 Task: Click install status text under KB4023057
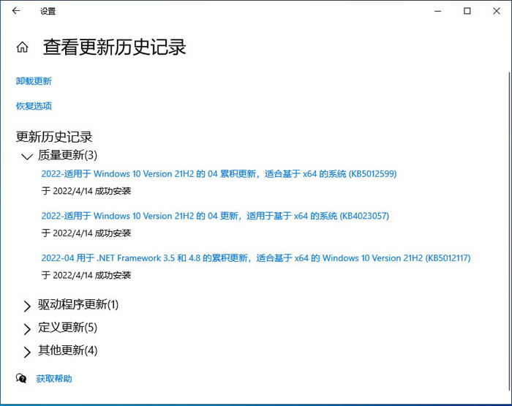click(x=86, y=233)
